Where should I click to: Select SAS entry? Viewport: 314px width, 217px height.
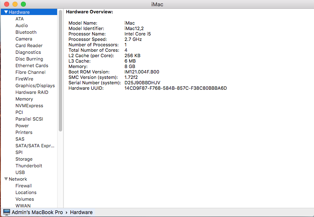pos(20,139)
